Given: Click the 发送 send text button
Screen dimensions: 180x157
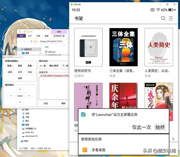Looking at the screenshot, I should pyautogui.click(x=46, y=103).
